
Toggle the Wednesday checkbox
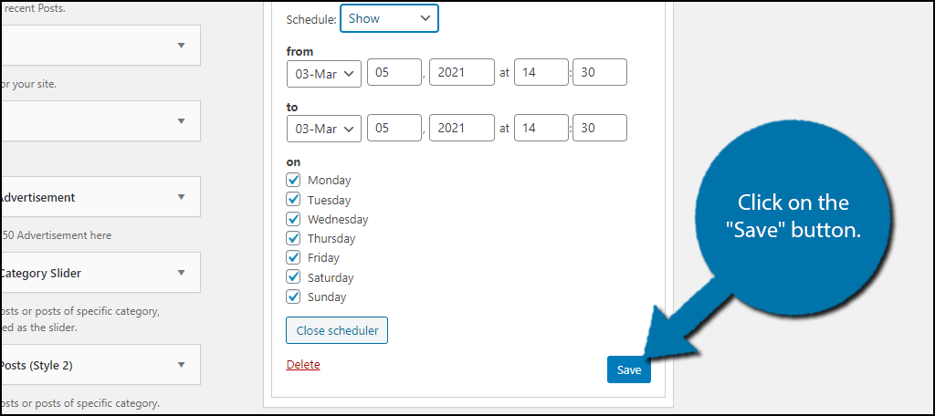coord(293,219)
